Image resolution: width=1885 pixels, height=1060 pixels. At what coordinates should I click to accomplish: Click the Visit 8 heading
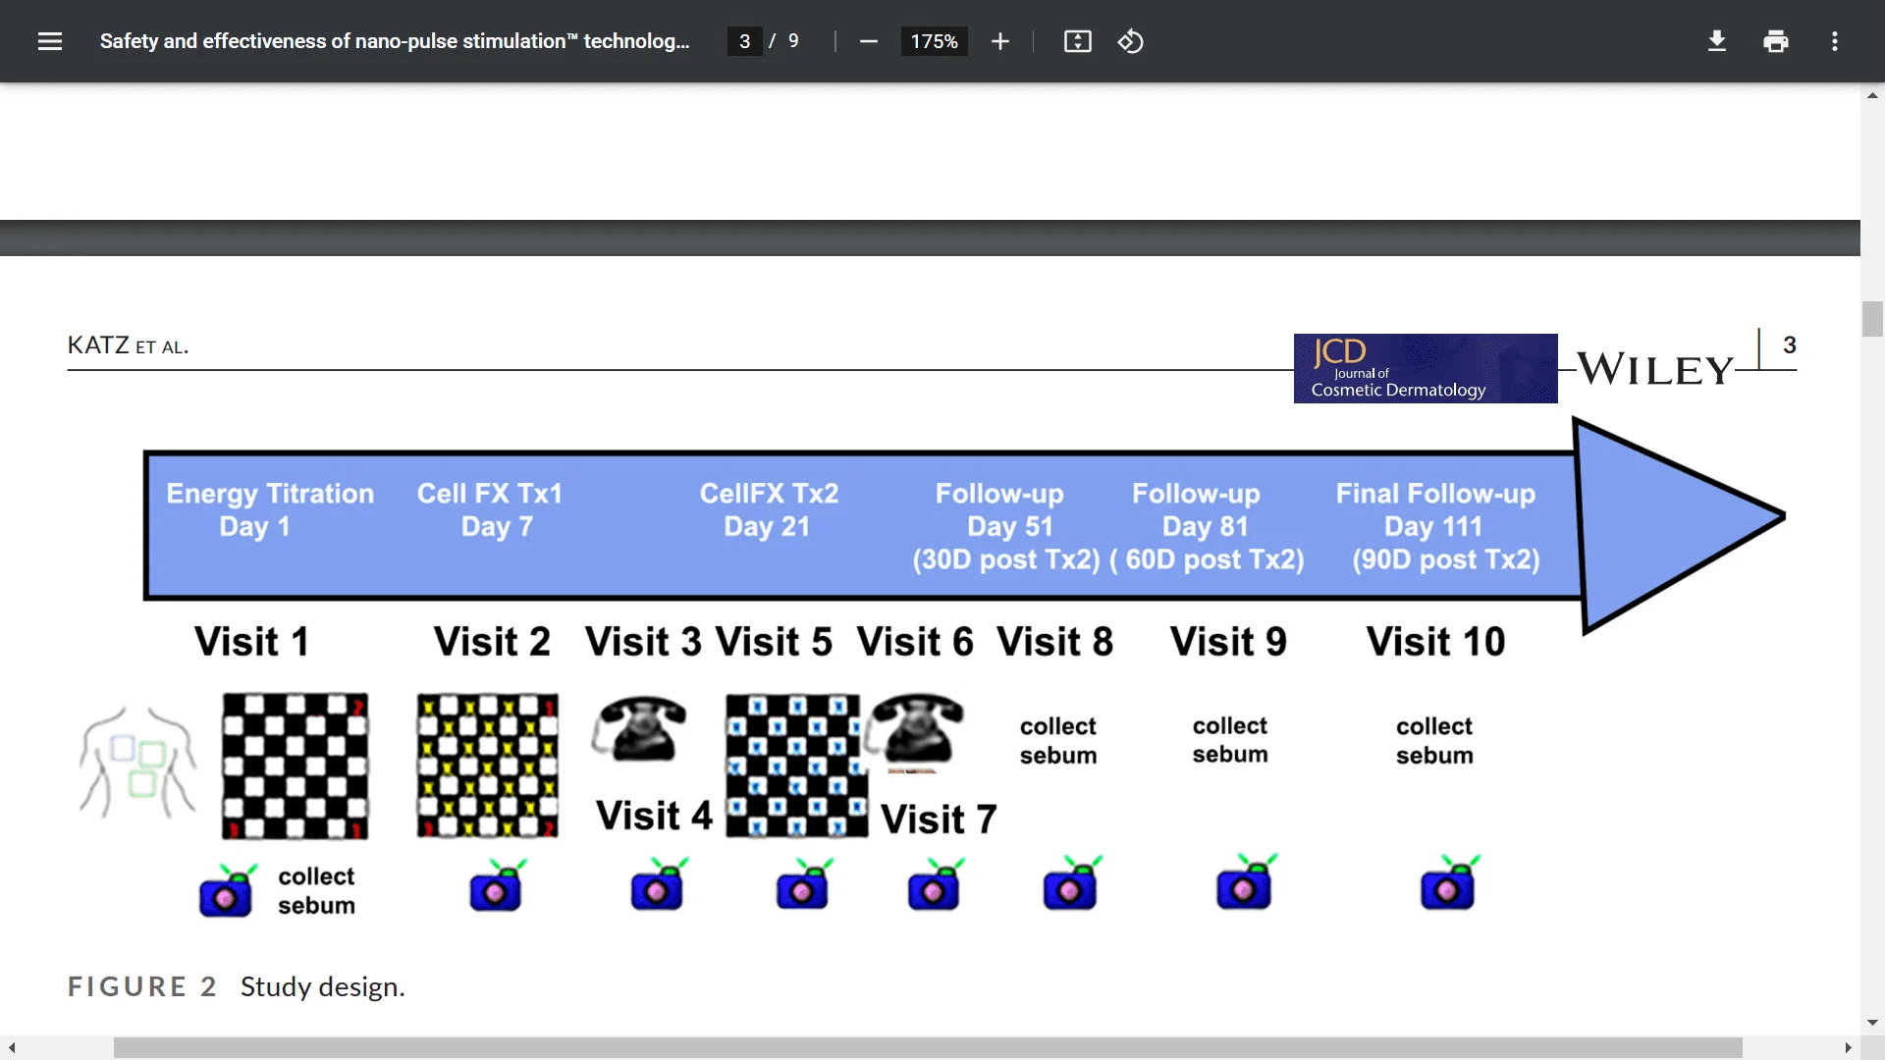[x=1055, y=642]
